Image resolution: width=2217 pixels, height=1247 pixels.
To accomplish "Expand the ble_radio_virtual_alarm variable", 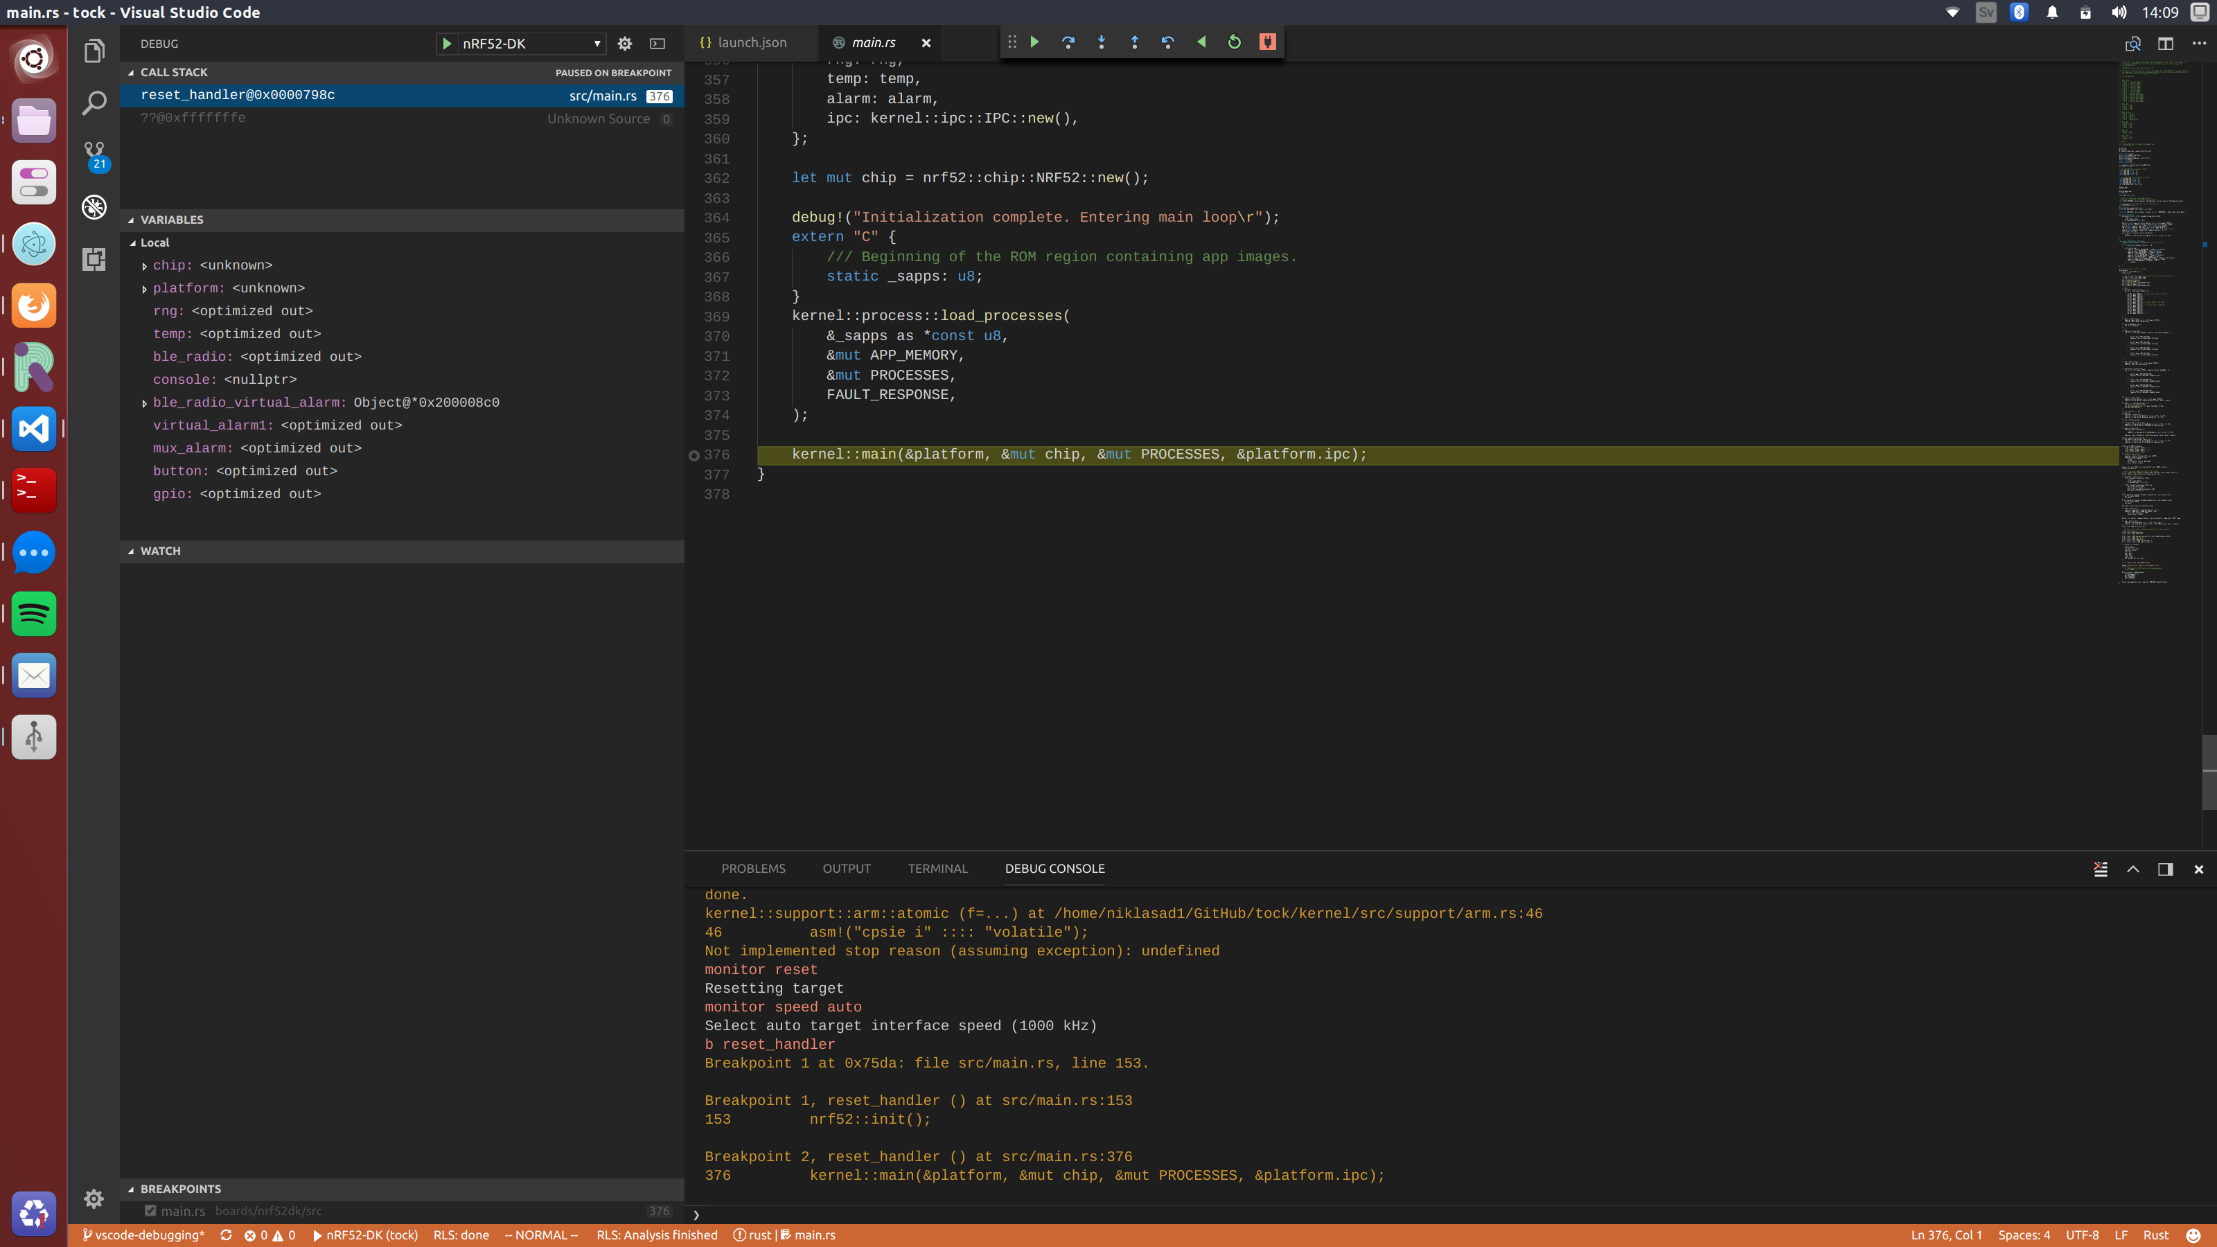I will (145, 403).
